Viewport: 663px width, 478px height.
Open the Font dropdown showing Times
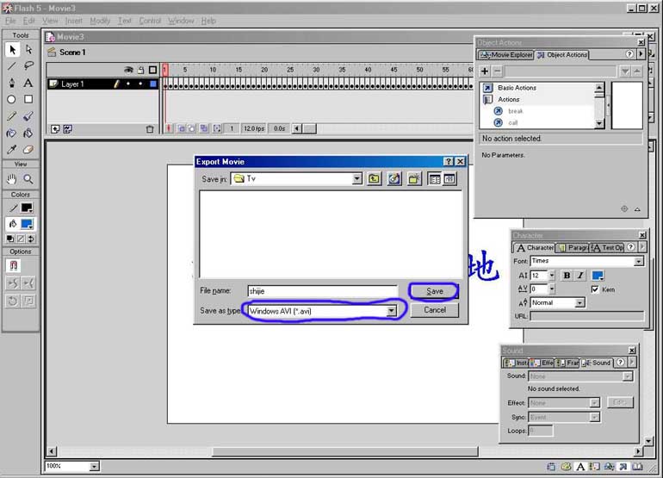coord(638,261)
